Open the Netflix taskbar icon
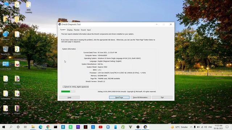This screenshot has height=130, width=232. (x=86, y=127)
